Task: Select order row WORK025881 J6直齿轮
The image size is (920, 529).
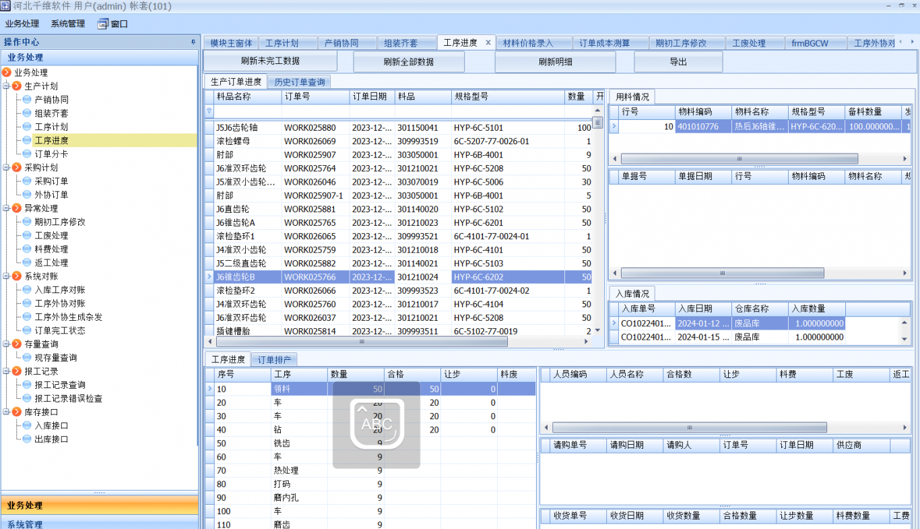Action: (x=398, y=209)
